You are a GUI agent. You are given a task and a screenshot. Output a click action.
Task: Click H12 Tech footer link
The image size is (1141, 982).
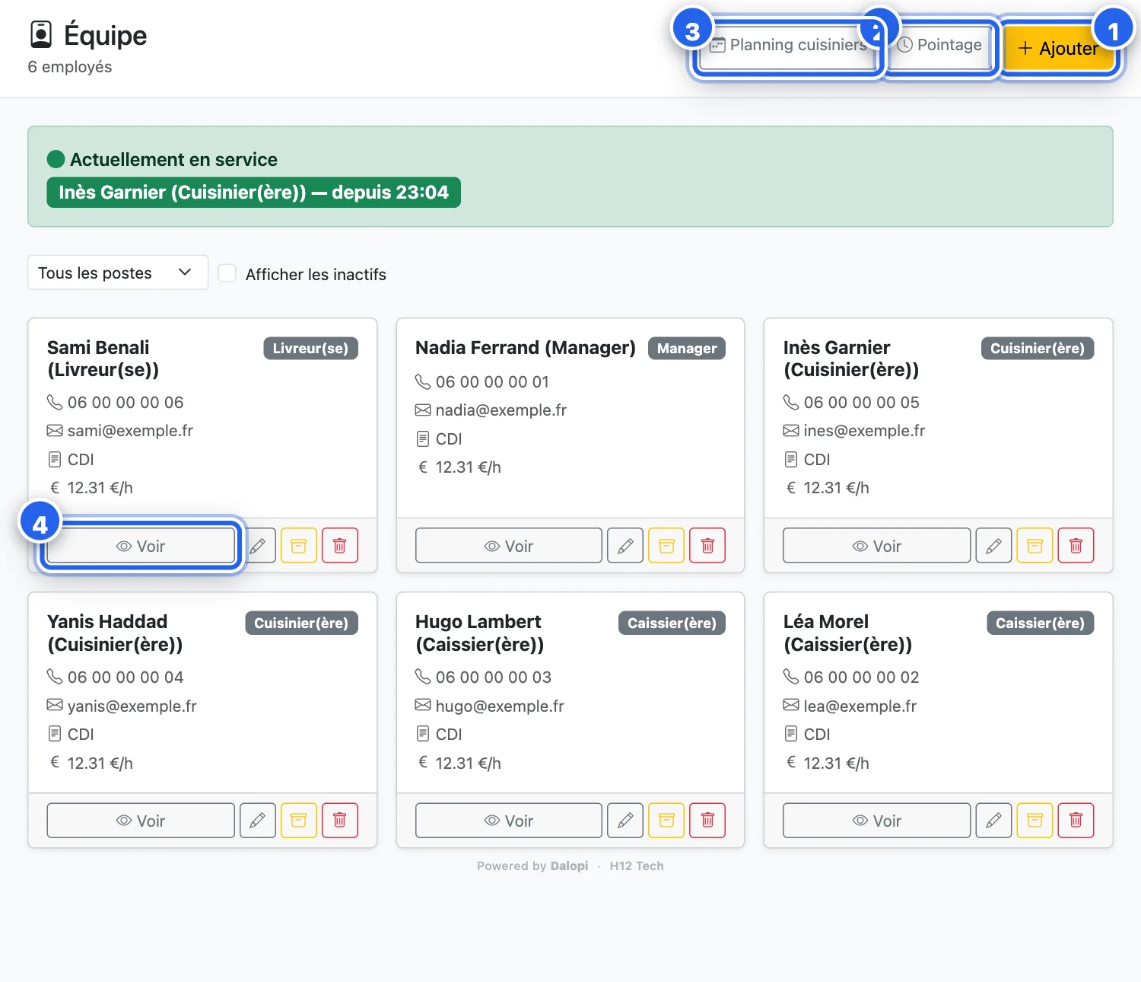(637, 866)
